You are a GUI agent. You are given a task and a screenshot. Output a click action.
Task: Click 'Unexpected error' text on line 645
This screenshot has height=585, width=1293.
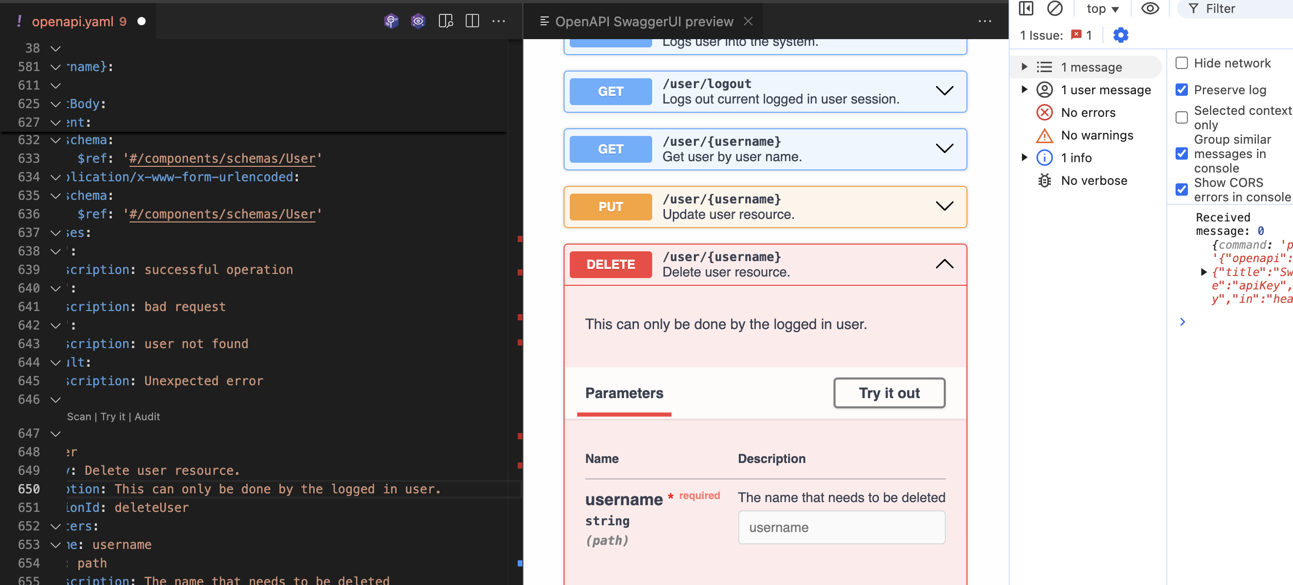coord(203,381)
